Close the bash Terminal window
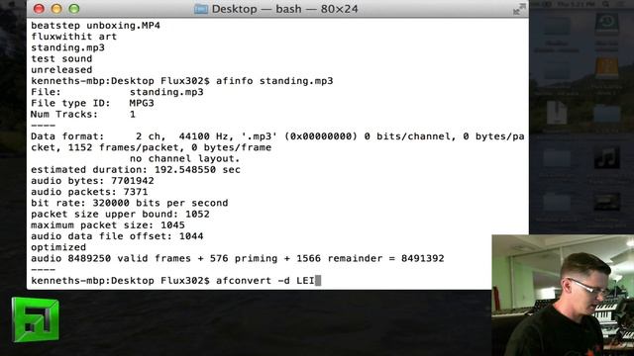 click(39, 9)
